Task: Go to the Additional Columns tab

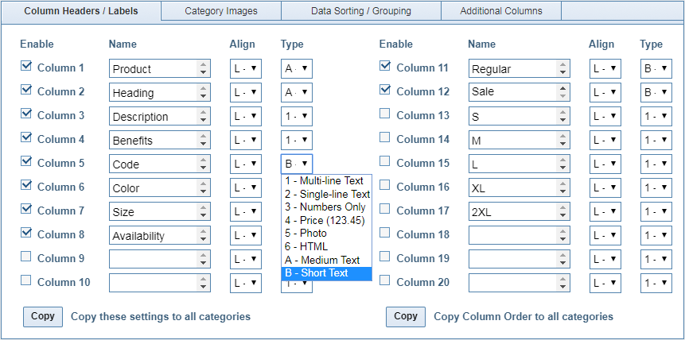Action: click(x=501, y=11)
